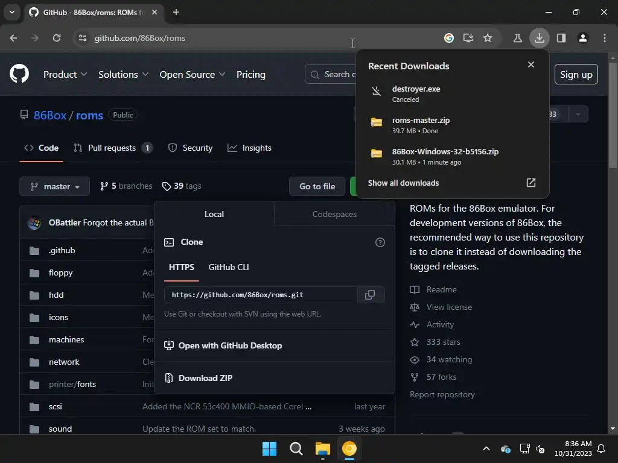Click the Chrome Canary taskbar icon
The image size is (618, 463).
[349, 449]
